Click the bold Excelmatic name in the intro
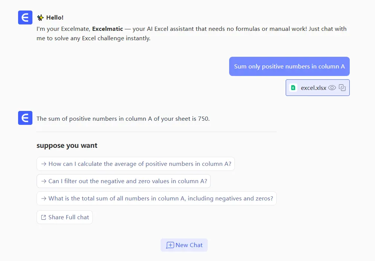375x261 pixels. pyautogui.click(x=107, y=29)
